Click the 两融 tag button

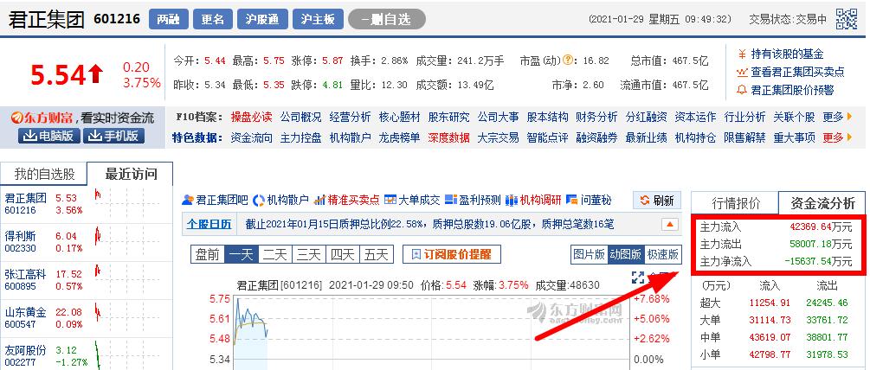pyautogui.click(x=169, y=19)
